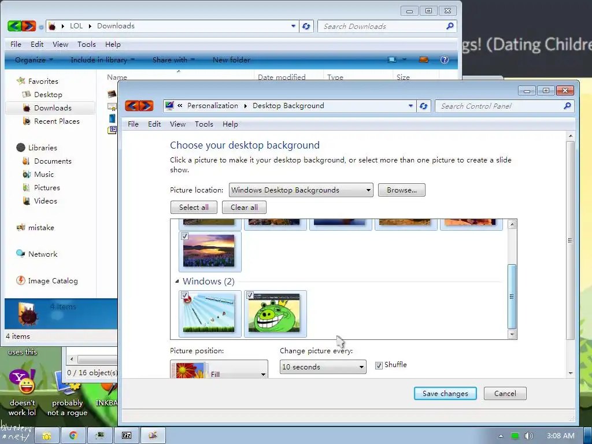
Task: Open the Desktop Background address history dropdown
Action: (x=410, y=106)
